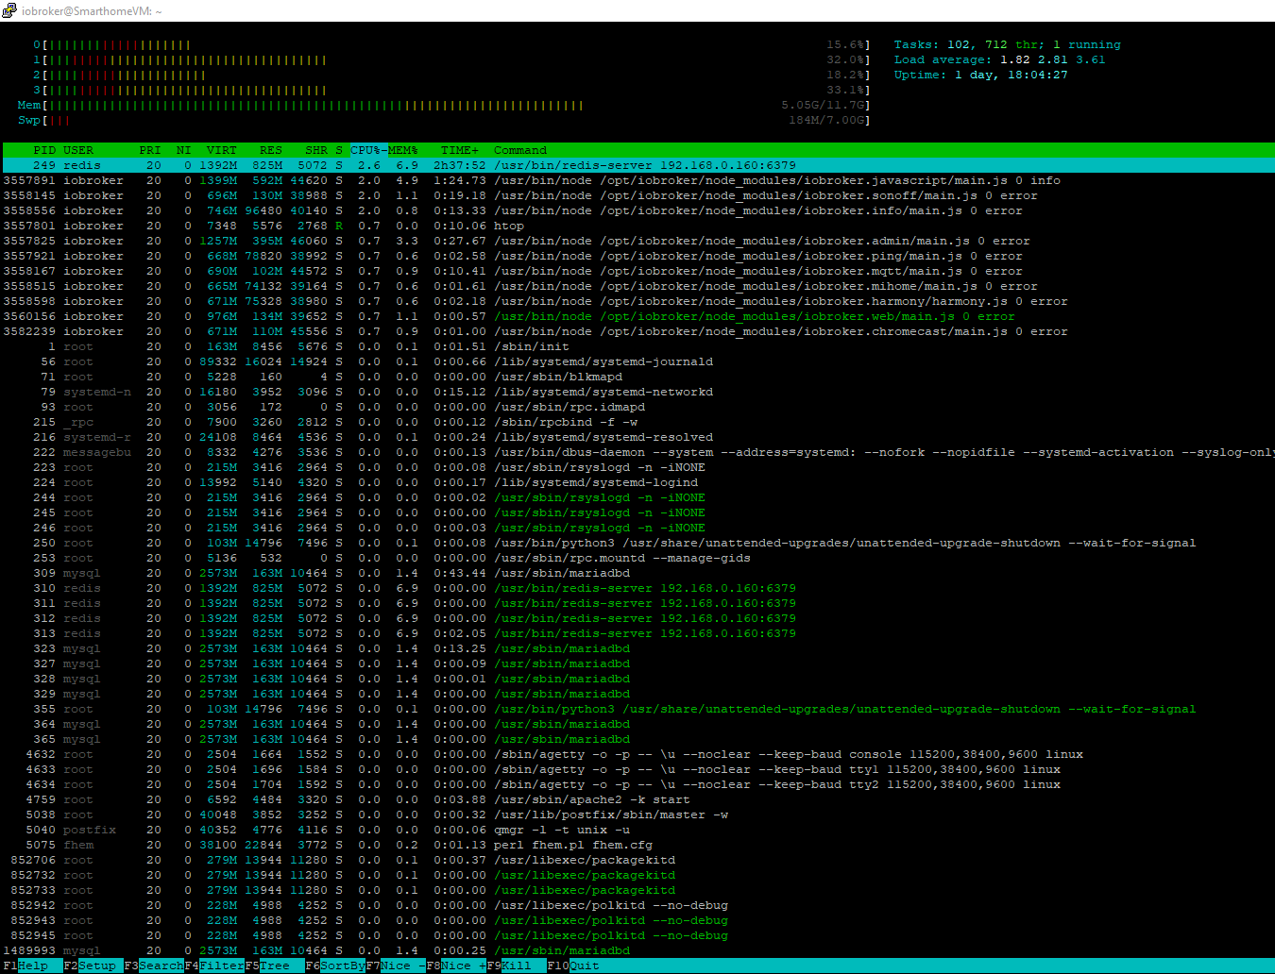Select the perl fhem.pl process row
This screenshot has width=1275, height=974.
[x=637, y=845]
